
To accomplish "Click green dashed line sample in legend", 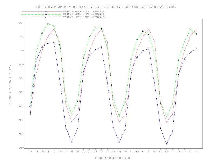I will 42,14.
